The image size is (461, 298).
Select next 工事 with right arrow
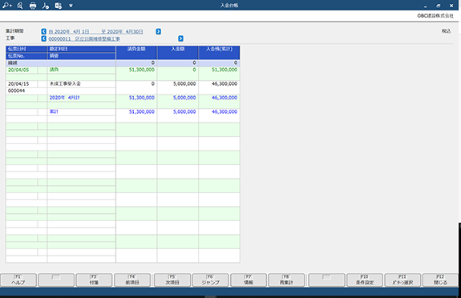click(180, 38)
